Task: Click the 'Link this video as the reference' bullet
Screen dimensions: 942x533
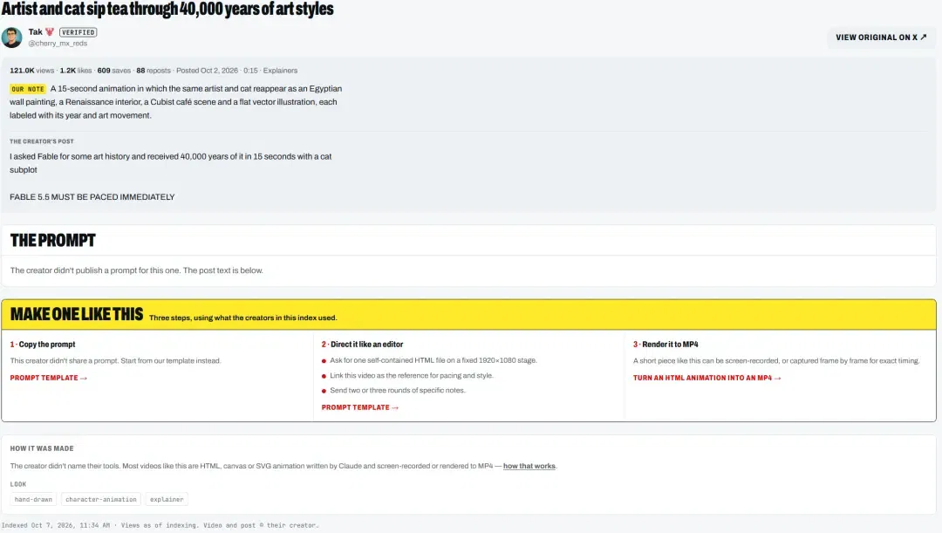Action: click(412, 376)
